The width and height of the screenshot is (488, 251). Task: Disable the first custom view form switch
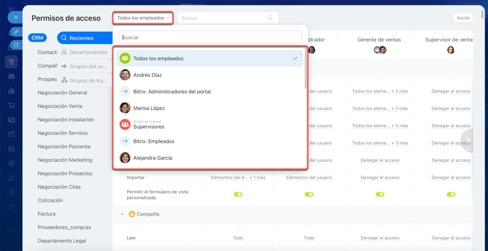coord(238,194)
